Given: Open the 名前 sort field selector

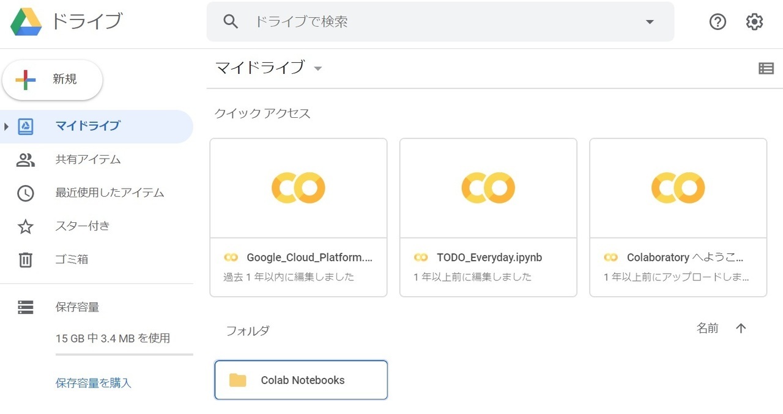Looking at the screenshot, I should point(708,329).
